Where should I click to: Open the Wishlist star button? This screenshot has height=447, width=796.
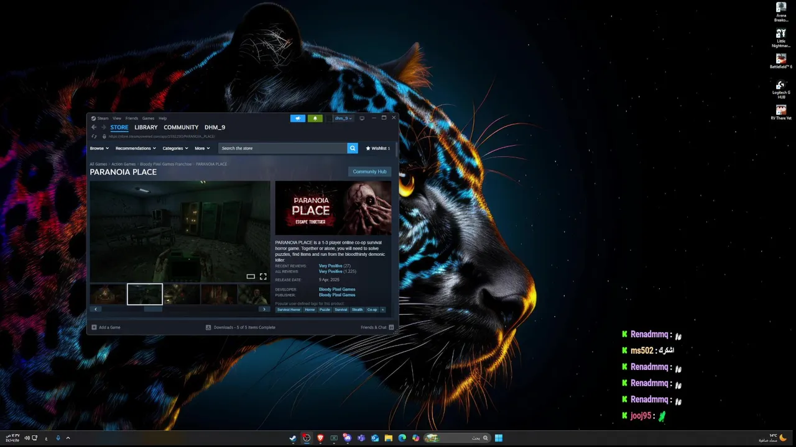click(378, 148)
